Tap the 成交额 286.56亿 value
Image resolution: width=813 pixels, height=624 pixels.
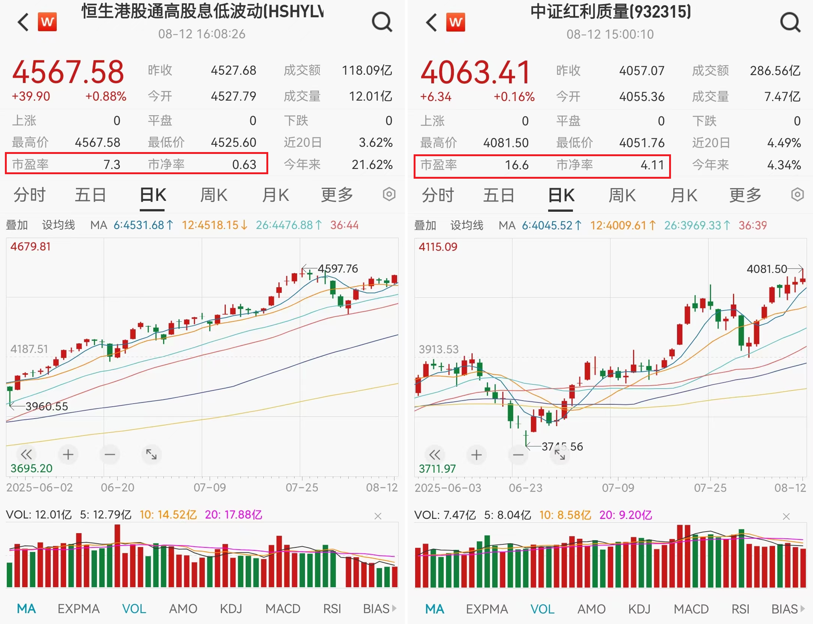(775, 71)
